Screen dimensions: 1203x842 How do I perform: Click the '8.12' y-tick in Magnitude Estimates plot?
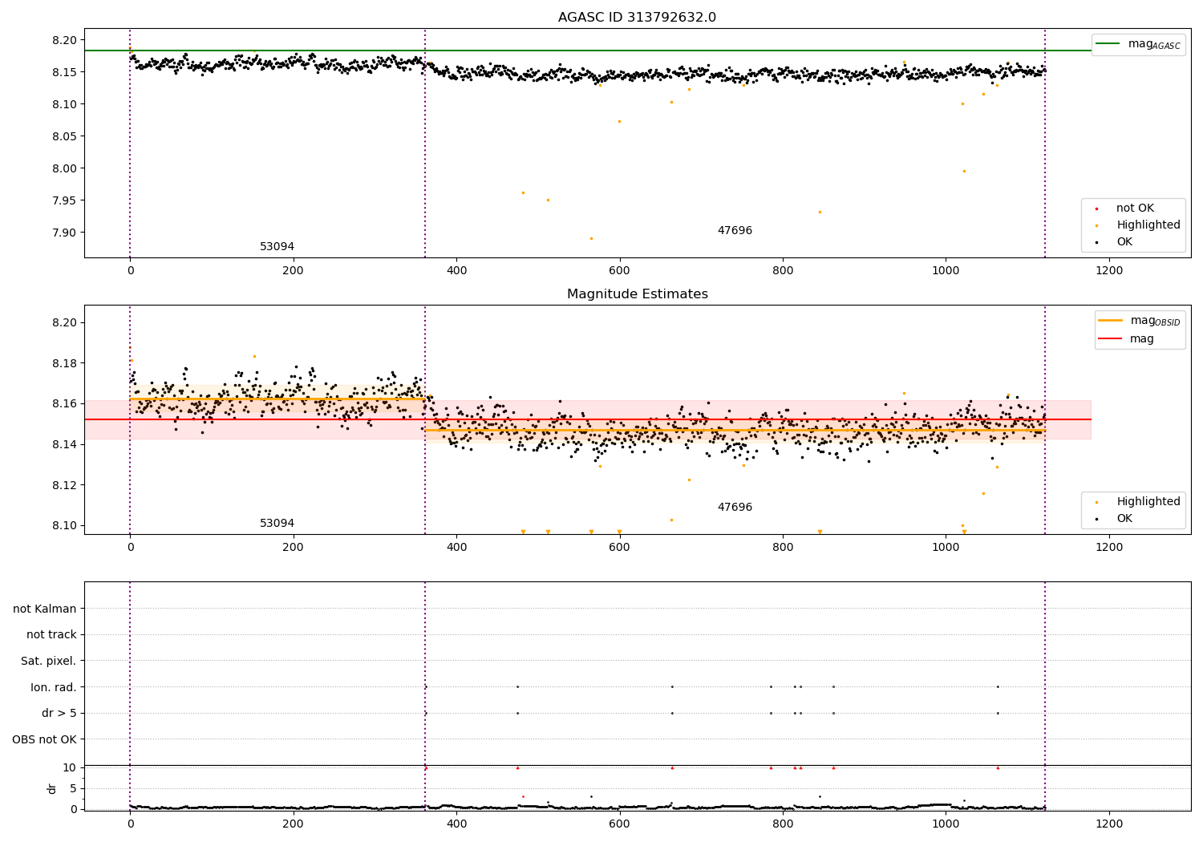point(64,485)
